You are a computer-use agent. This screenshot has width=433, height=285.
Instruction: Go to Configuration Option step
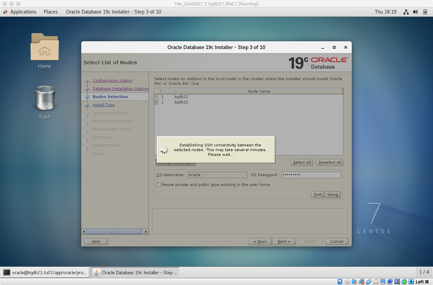pos(112,80)
